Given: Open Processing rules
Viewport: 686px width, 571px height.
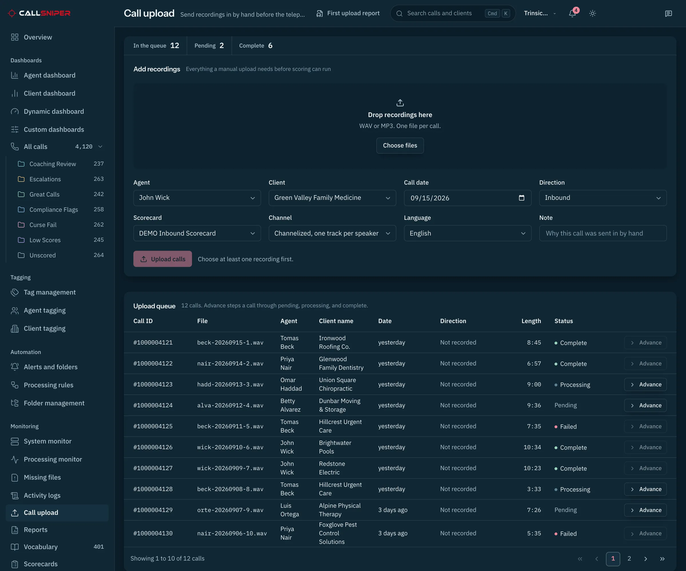Looking at the screenshot, I should 57,385.
